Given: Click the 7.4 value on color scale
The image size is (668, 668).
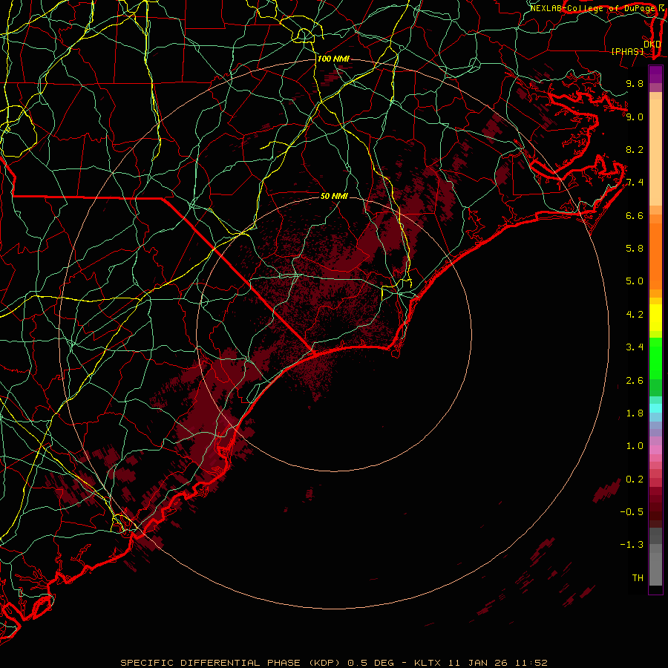Looking at the screenshot, I should tap(635, 183).
